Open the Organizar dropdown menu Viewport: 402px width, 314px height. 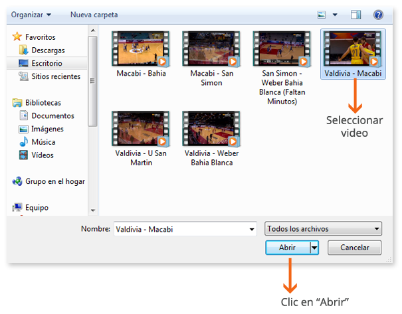click(31, 15)
